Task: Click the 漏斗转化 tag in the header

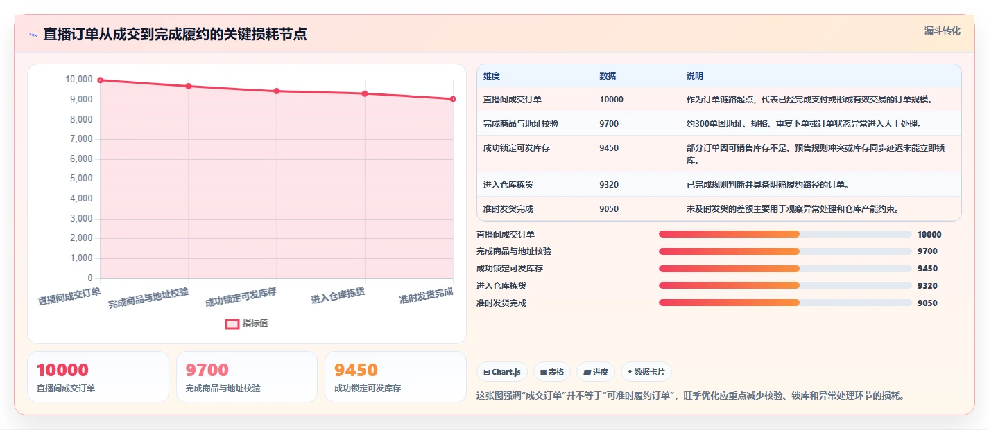Action: (x=943, y=30)
